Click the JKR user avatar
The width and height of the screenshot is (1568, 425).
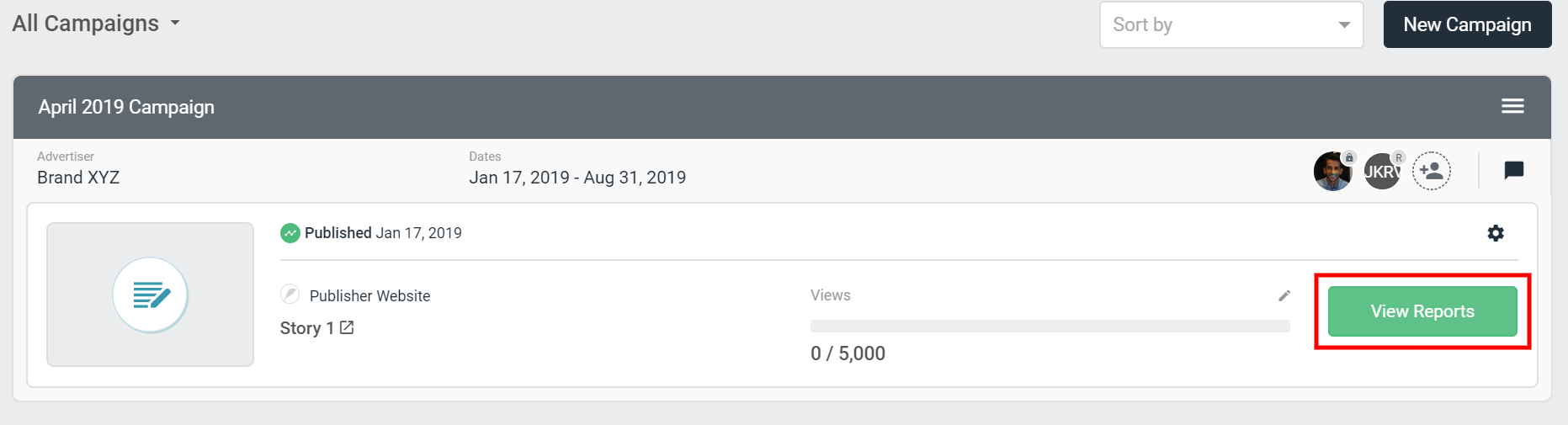pyautogui.click(x=1382, y=172)
